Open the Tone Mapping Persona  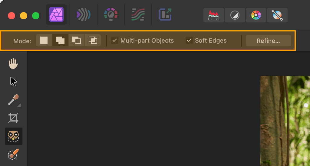click(138, 15)
